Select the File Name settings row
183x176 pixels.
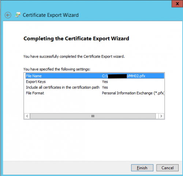[x=95, y=76]
